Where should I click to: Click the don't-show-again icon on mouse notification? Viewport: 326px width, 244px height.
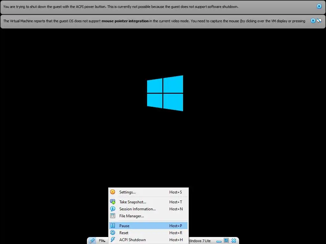click(x=319, y=21)
